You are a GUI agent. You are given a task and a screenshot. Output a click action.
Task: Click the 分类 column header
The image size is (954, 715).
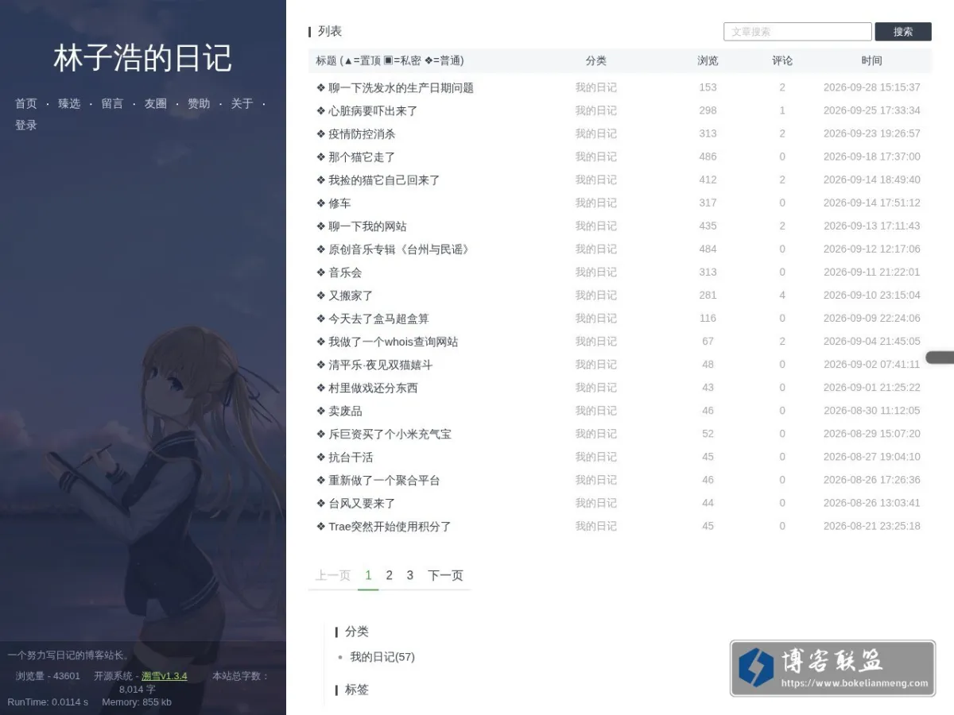tap(596, 60)
